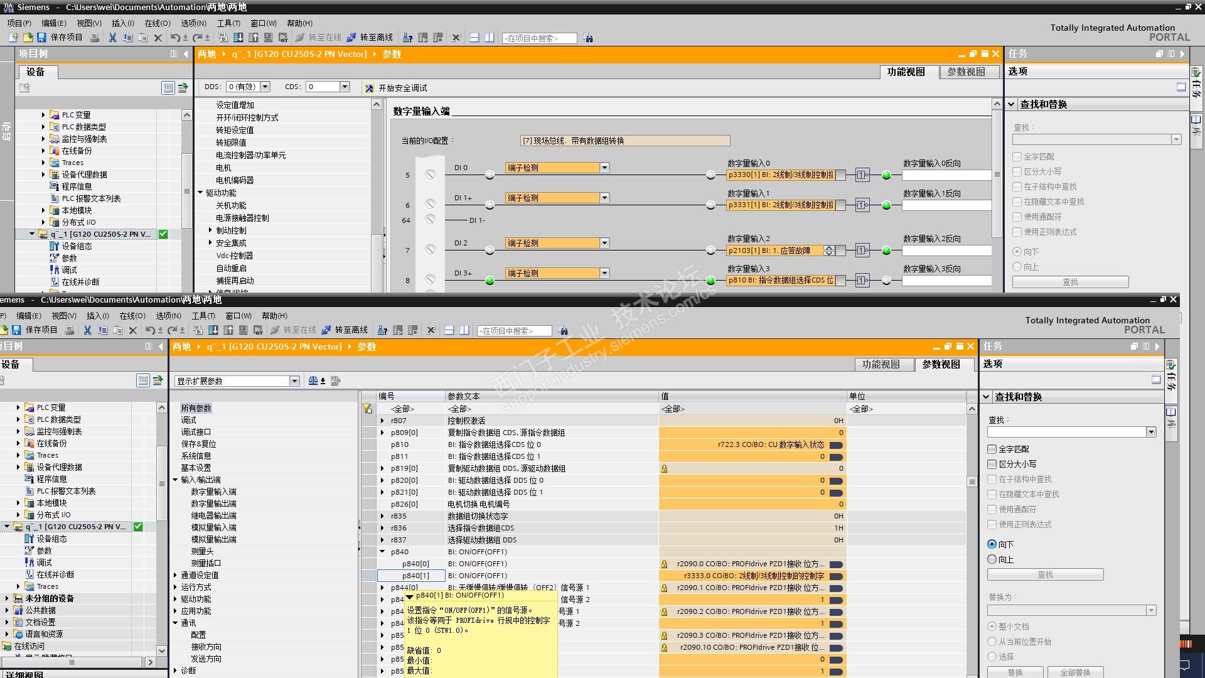Click split editor horizontally icon in top toolbar
Image resolution: width=1205 pixels, height=678 pixels.
(474, 38)
